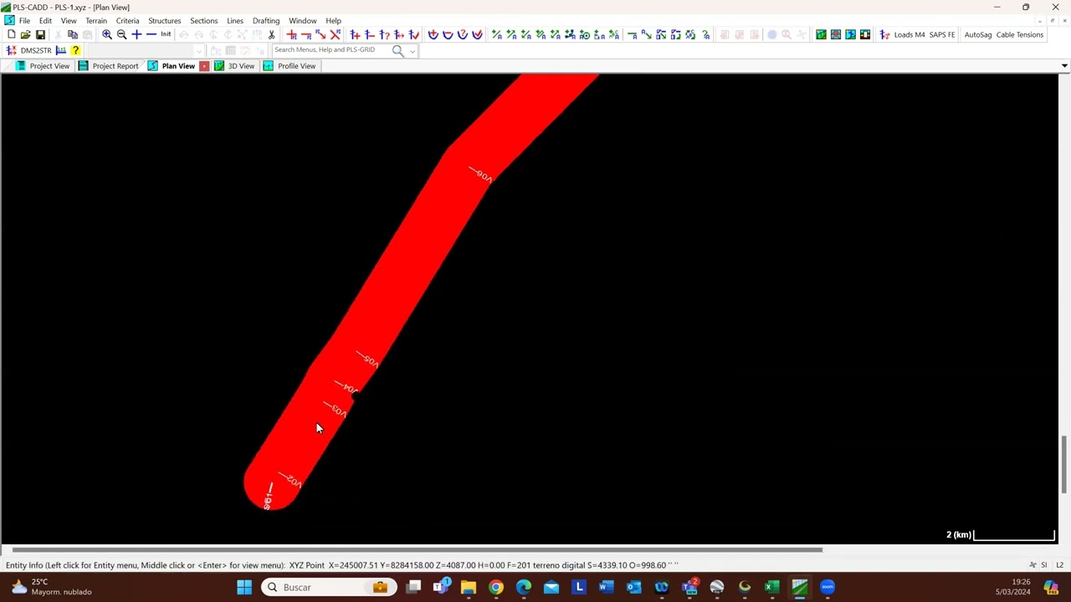Click the horizontal scrollbar of the plan view
This screenshot has height=602, width=1071.
417,549
